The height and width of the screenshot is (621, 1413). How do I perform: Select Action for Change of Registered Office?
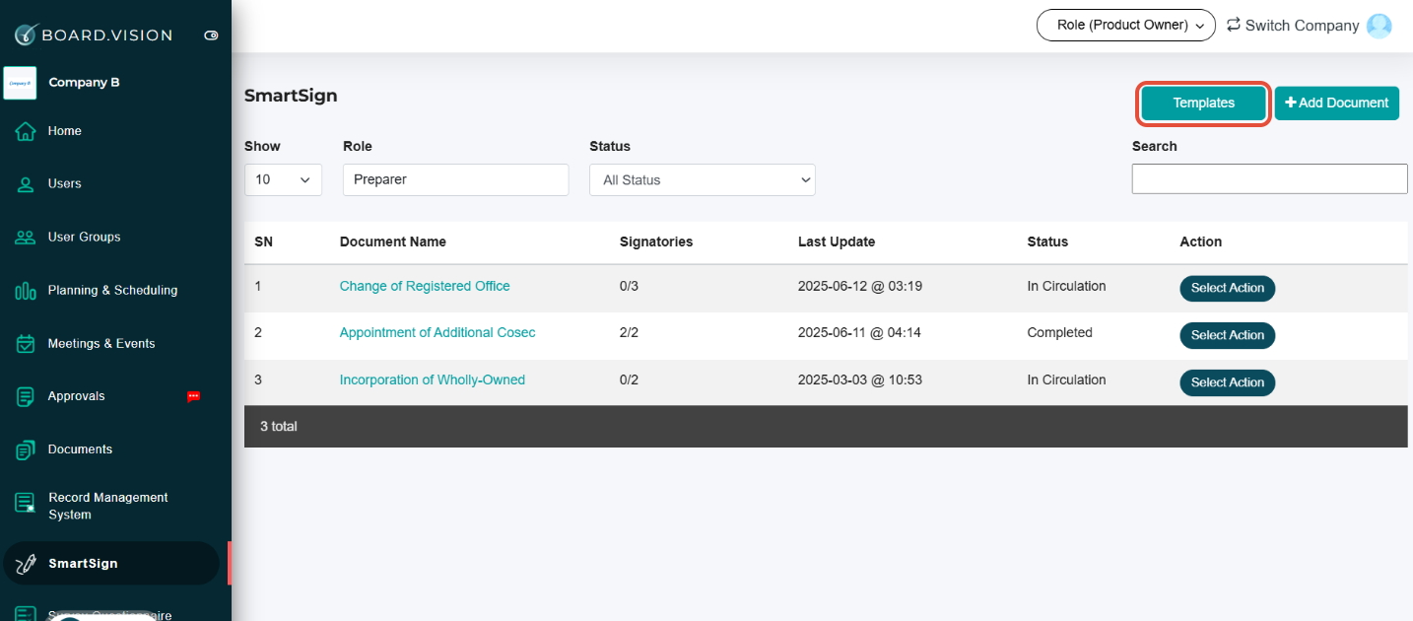point(1228,289)
